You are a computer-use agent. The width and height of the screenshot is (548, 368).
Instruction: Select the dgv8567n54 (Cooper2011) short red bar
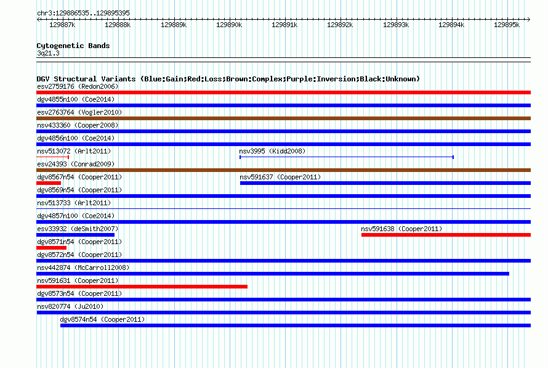click(49, 183)
